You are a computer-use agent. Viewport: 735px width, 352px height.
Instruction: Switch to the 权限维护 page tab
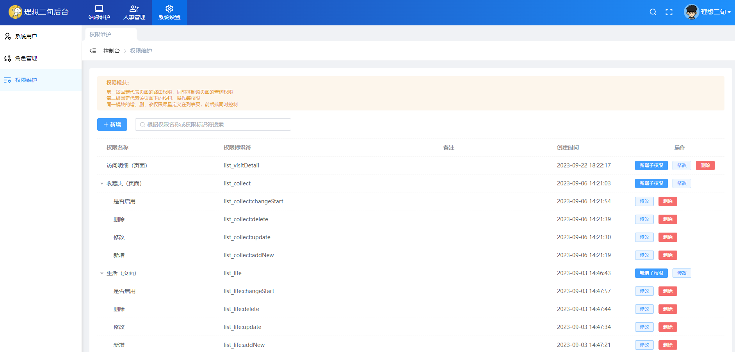[101, 34]
